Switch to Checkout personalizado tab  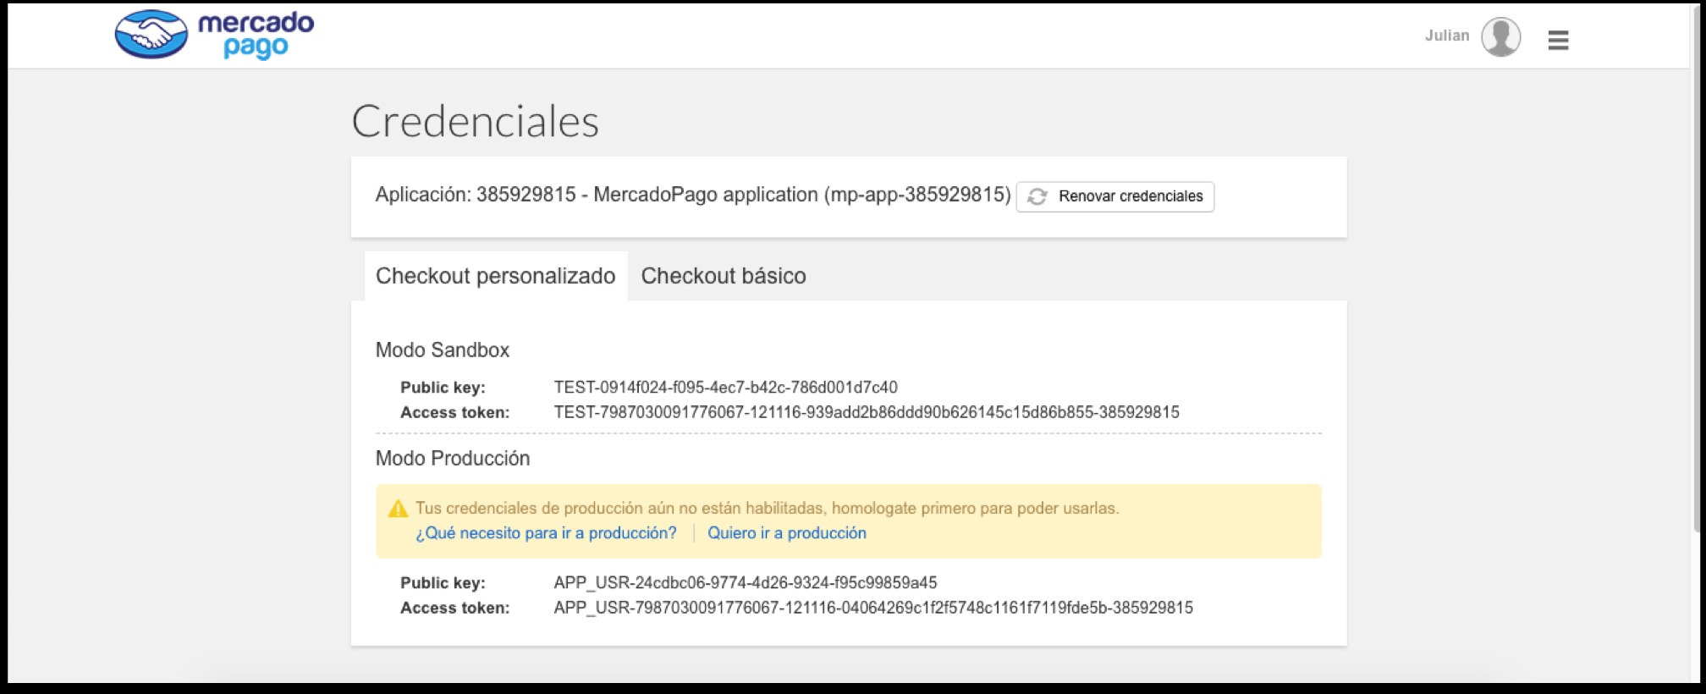(x=495, y=276)
